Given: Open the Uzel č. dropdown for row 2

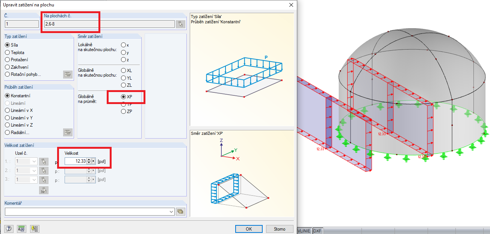Looking at the screenshot, I should [35, 170].
